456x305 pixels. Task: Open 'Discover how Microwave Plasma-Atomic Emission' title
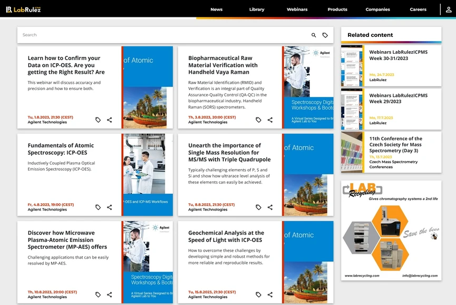[x=67, y=240]
